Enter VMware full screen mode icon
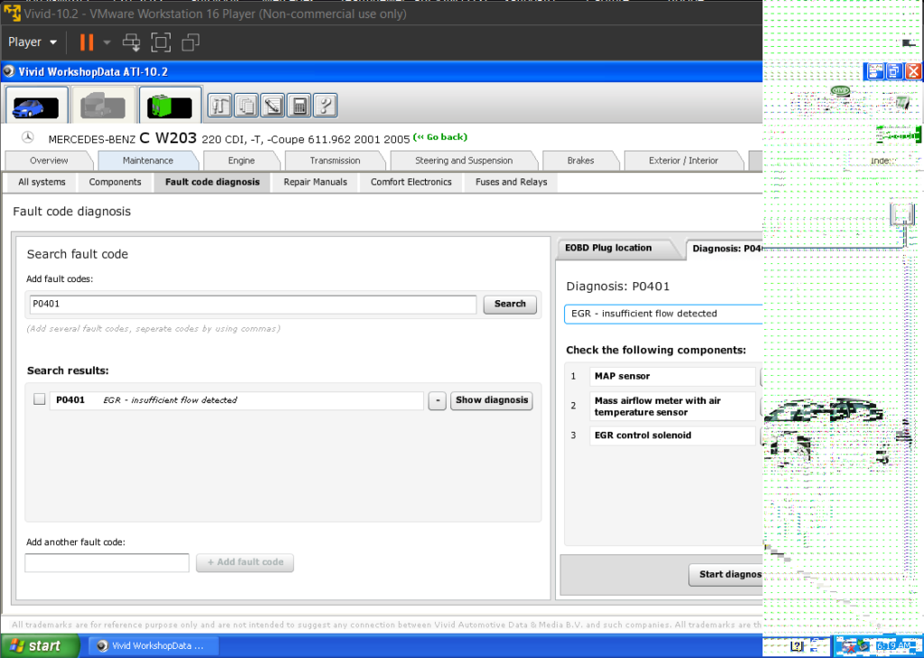The image size is (924, 658). point(161,42)
